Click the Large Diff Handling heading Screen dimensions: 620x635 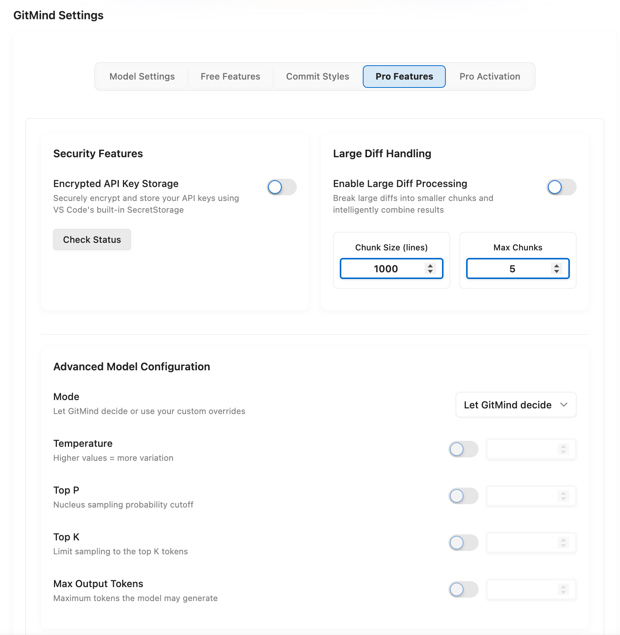pos(382,153)
